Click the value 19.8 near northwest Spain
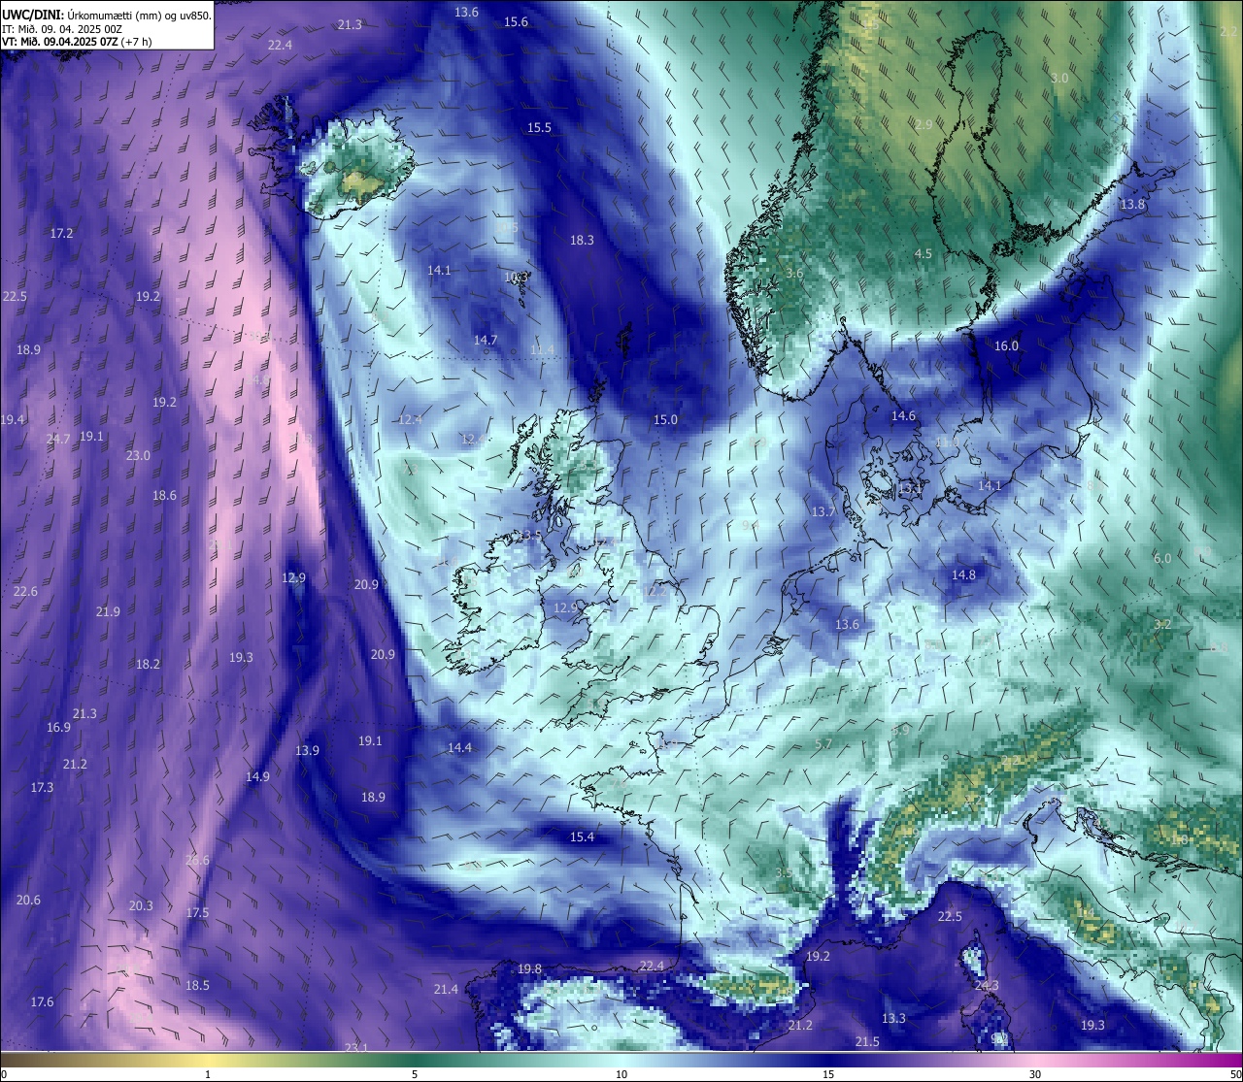 529,968
